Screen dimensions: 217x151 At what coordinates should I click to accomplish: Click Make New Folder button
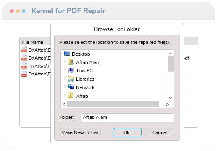pyautogui.click(x=80, y=132)
